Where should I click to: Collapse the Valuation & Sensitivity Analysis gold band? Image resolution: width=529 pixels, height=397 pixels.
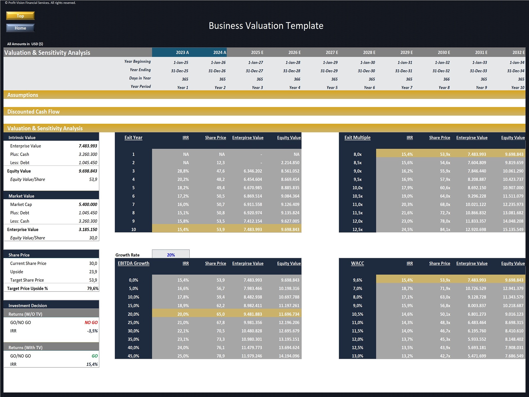click(45, 128)
